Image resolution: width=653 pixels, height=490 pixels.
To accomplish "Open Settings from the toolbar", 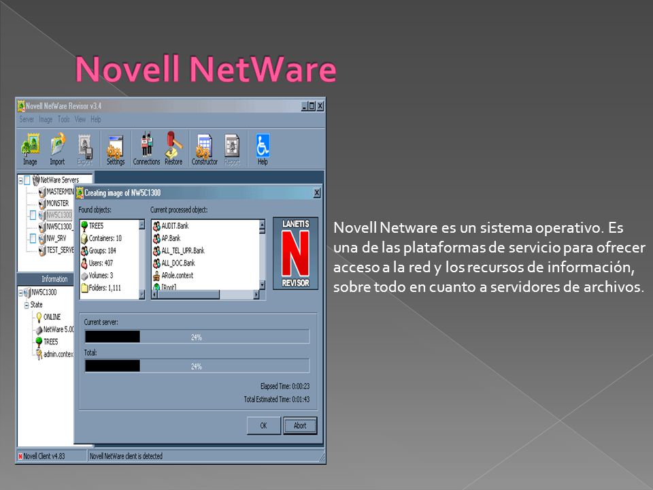I will coord(116,149).
